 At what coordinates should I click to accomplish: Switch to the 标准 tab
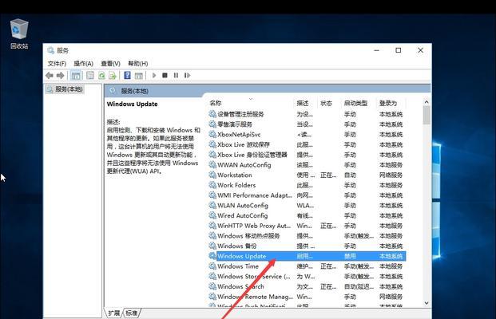coord(131,313)
